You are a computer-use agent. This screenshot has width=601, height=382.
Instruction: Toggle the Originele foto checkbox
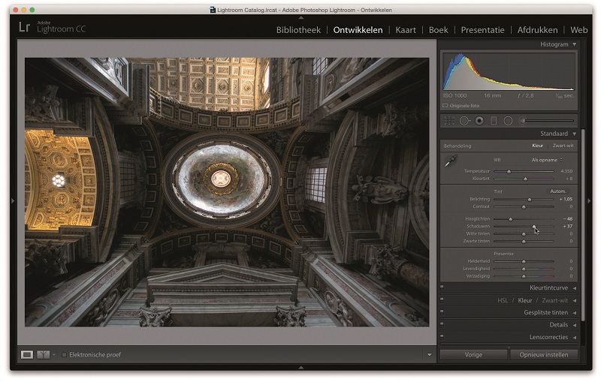point(445,106)
